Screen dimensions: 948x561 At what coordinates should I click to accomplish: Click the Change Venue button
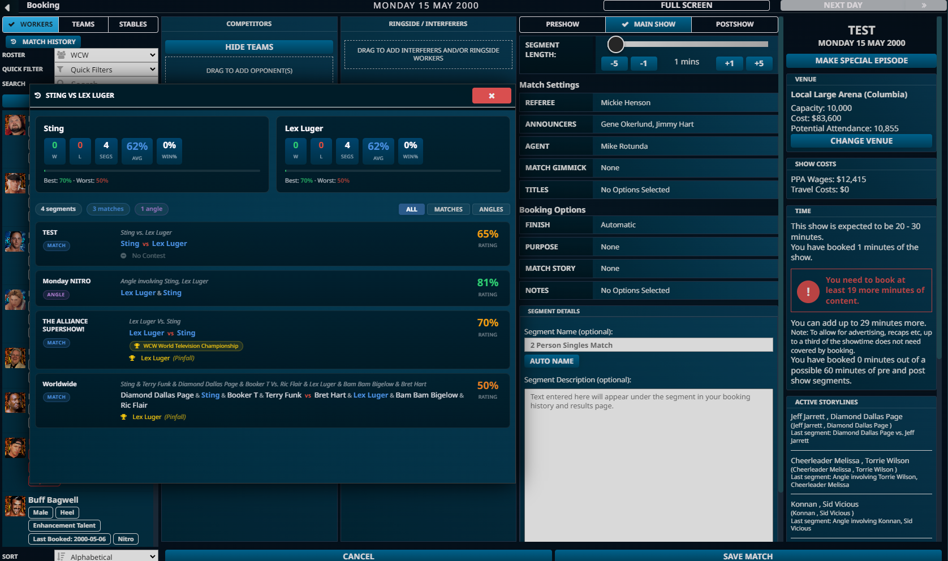(861, 141)
